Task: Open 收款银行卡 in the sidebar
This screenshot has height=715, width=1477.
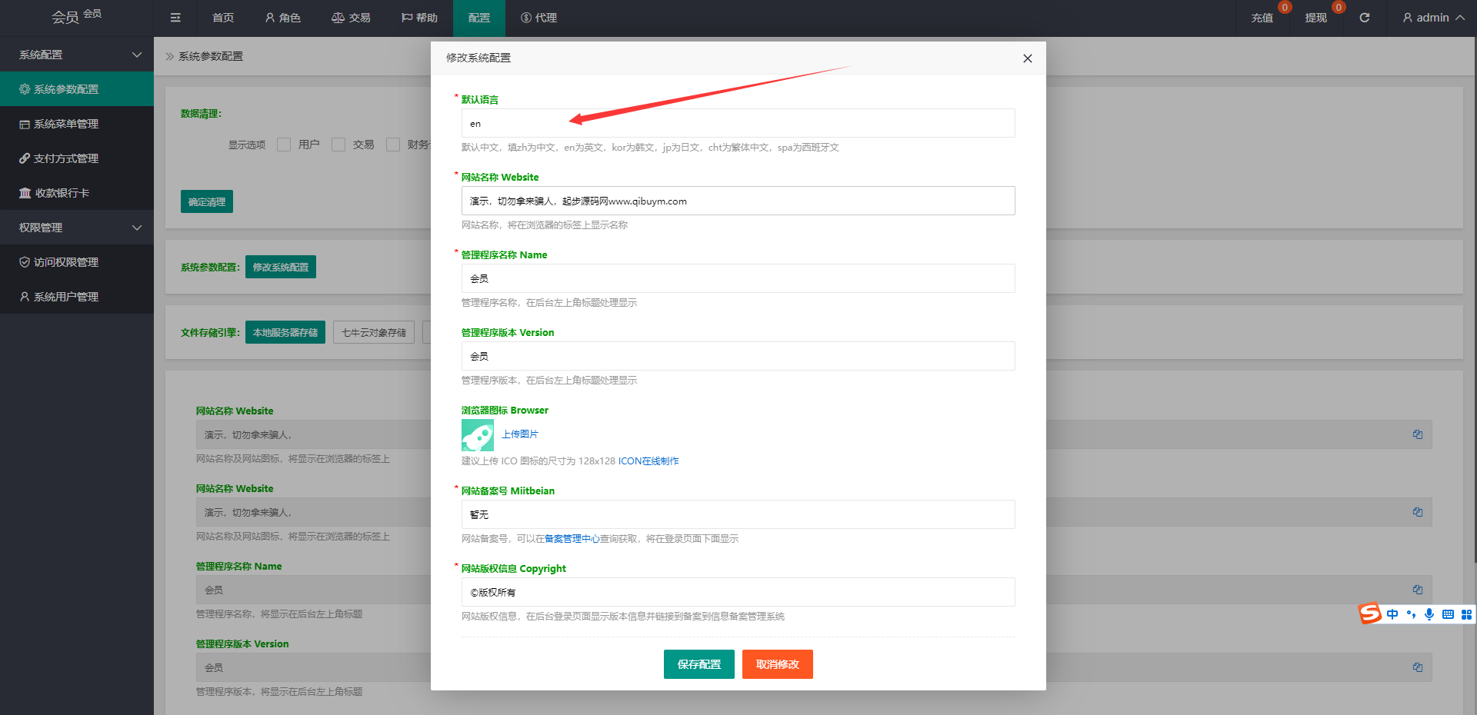Action: point(77,193)
